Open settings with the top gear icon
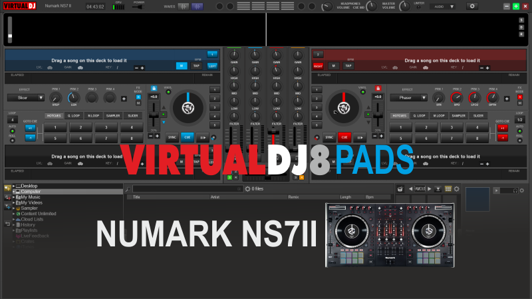This screenshot has width=532, height=299. tap(472, 6)
